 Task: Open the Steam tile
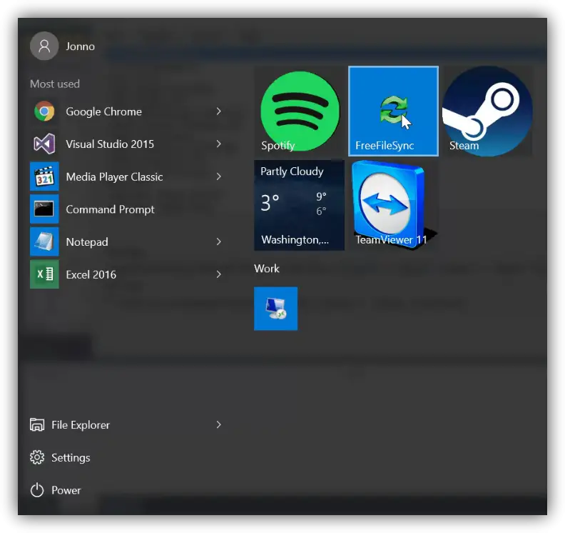(487, 111)
